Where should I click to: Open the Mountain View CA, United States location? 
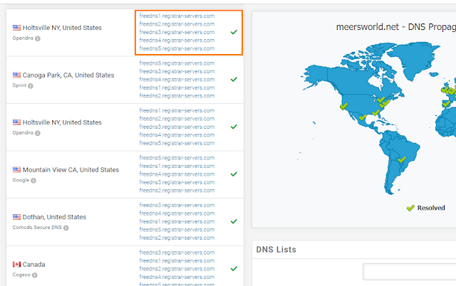pyautogui.click(x=71, y=170)
